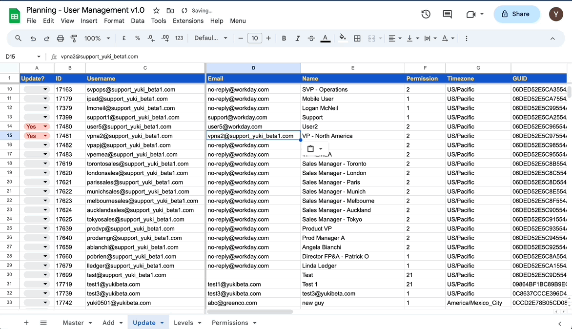
Task: Click the Share button
Action: (x=516, y=14)
